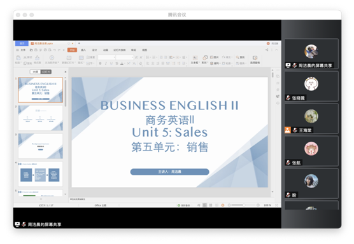This screenshot has height=244, width=354.
Task: Click the orange slideshow icon in status bar
Action: pyautogui.click(x=223, y=205)
